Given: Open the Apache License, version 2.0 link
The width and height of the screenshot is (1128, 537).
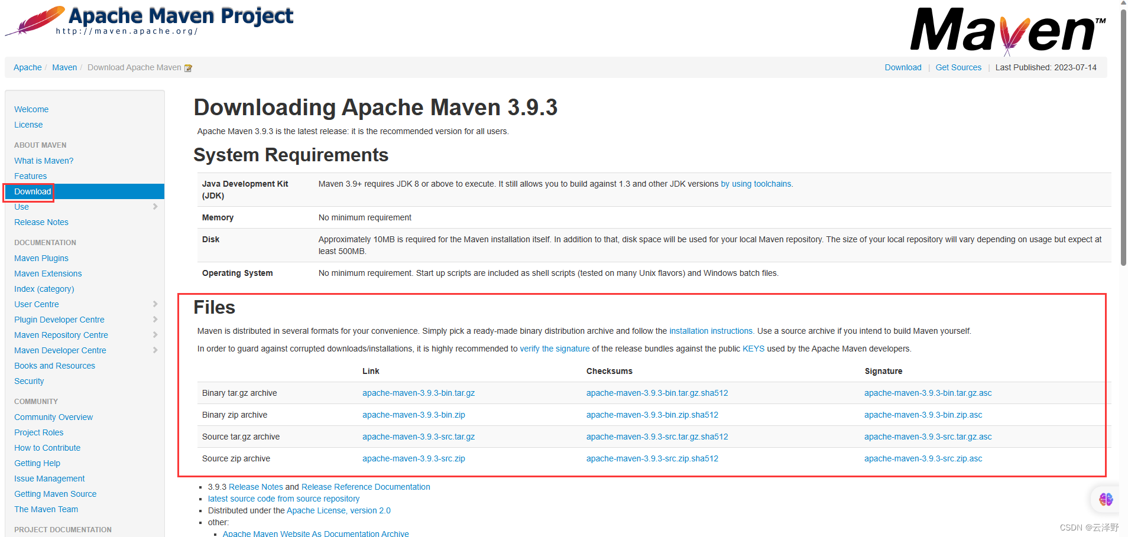Looking at the screenshot, I should (x=338, y=510).
